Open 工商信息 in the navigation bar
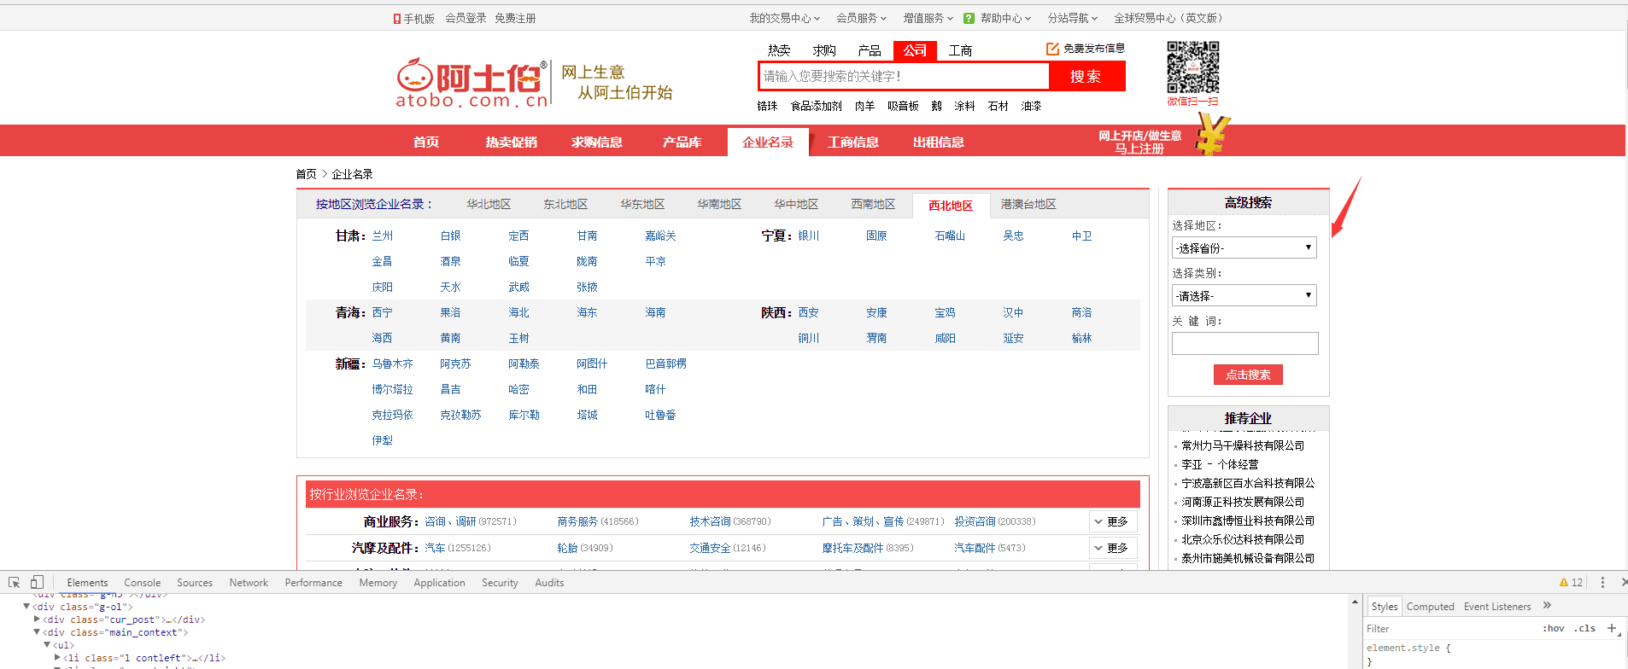The height and width of the screenshot is (669, 1628). (853, 142)
